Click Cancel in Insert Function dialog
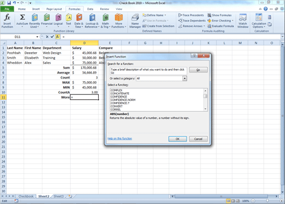 coord(198,139)
